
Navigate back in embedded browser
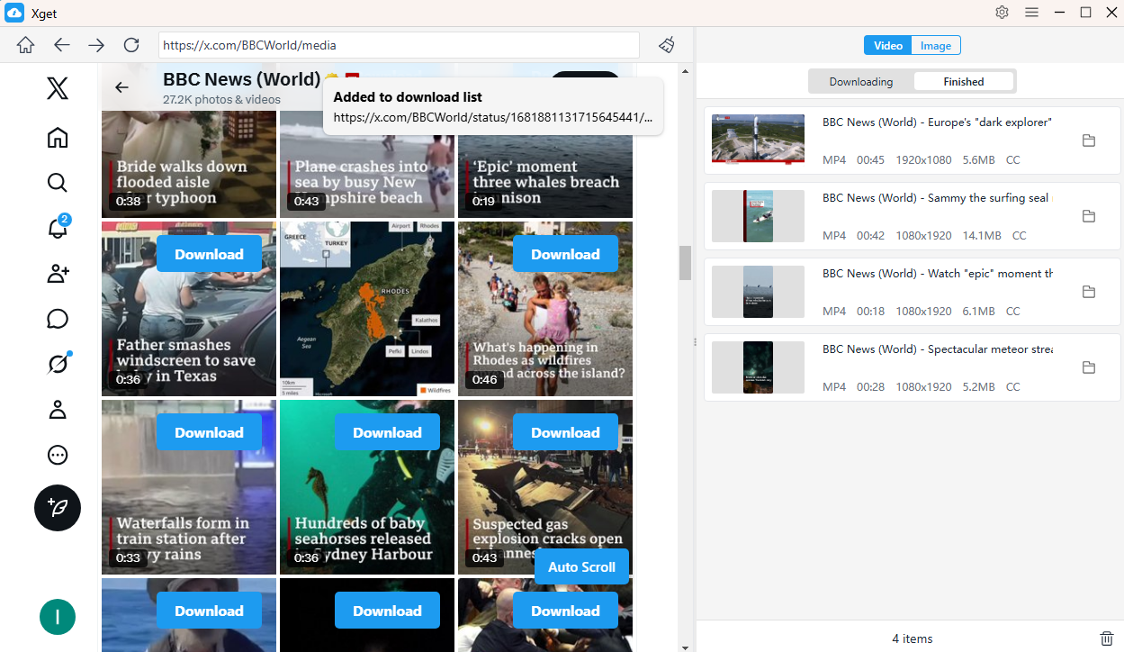click(61, 45)
